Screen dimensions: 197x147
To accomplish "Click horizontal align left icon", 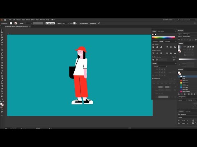I will point(153,47).
